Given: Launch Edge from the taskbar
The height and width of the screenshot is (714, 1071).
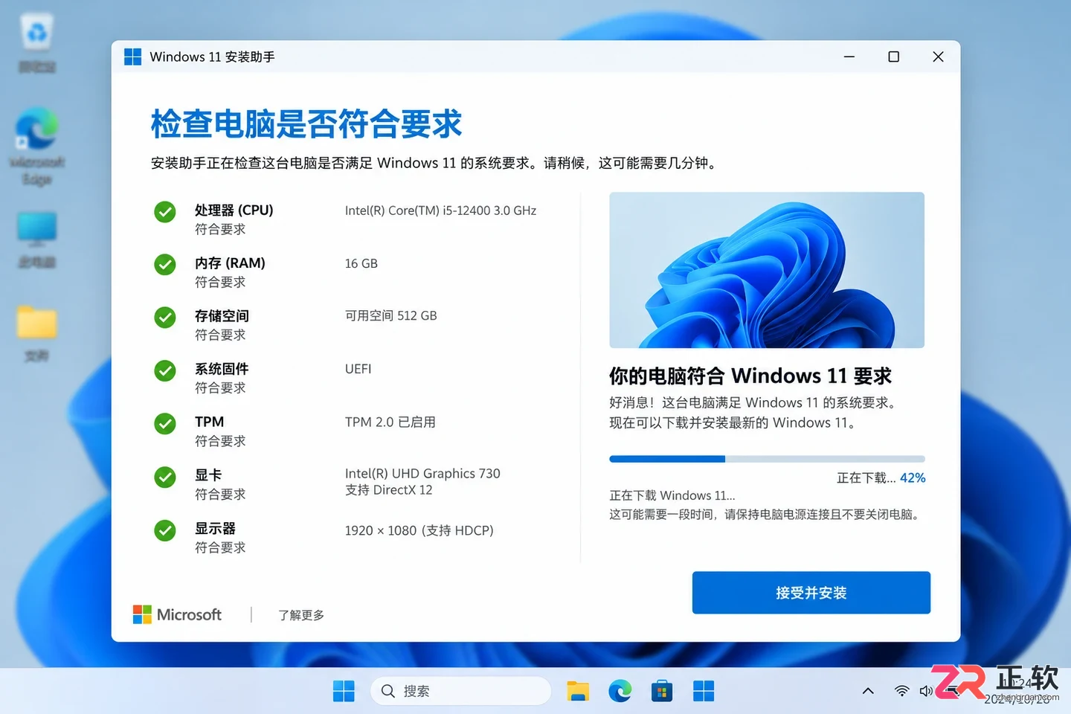Looking at the screenshot, I should (x=620, y=691).
